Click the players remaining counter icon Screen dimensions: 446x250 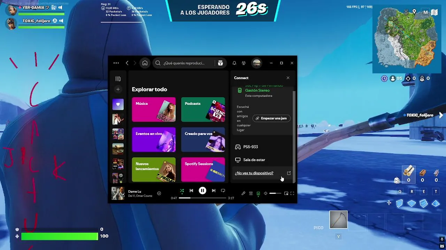coord(393,78)
